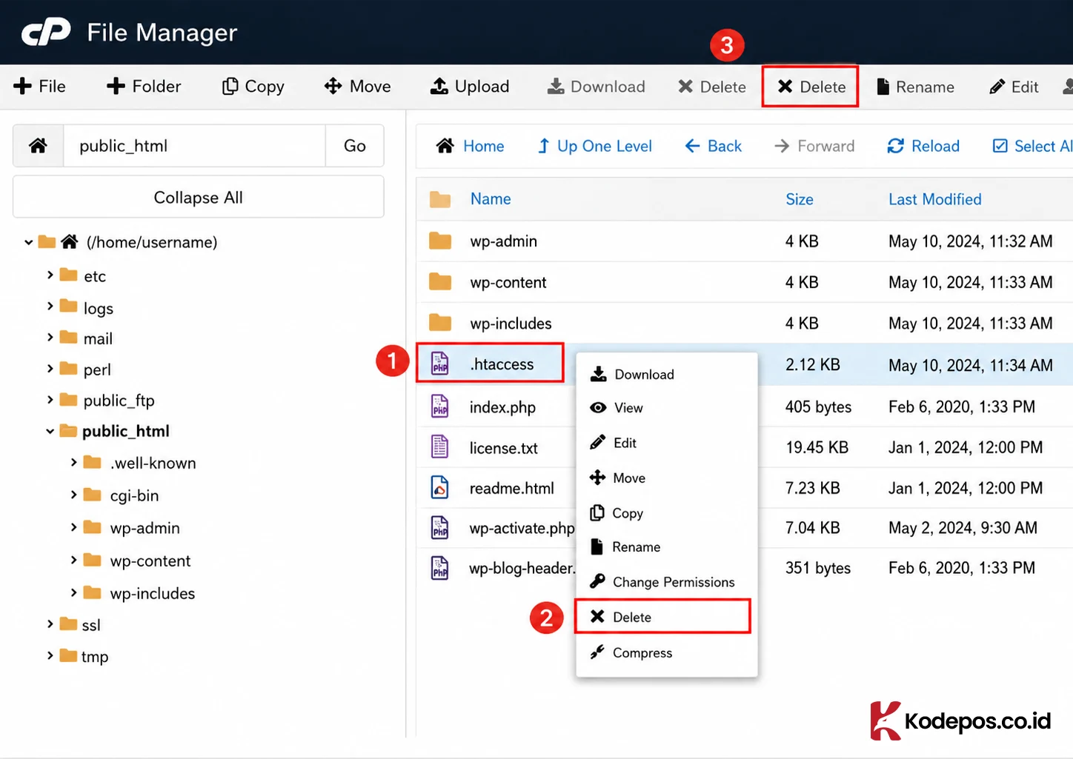Image resolution: width=1073 pixels, height=759 pixels.
Task: Expand the tmp folder in the tree
Action: point(50,655)
